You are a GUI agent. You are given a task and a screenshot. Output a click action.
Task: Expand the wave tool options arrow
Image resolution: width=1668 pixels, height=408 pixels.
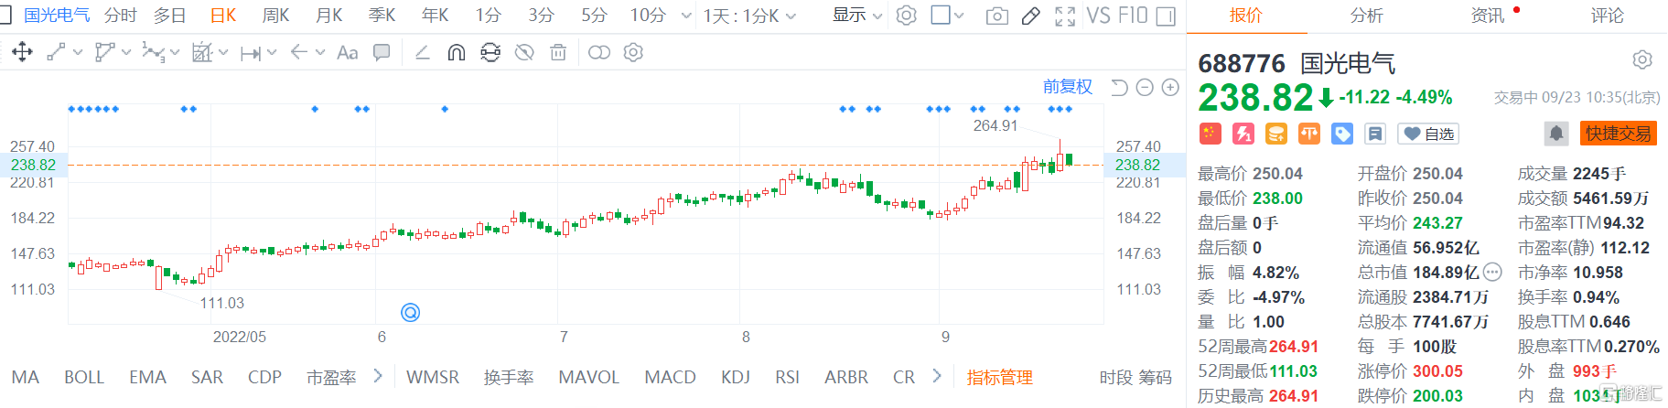[x=175, y=53]
